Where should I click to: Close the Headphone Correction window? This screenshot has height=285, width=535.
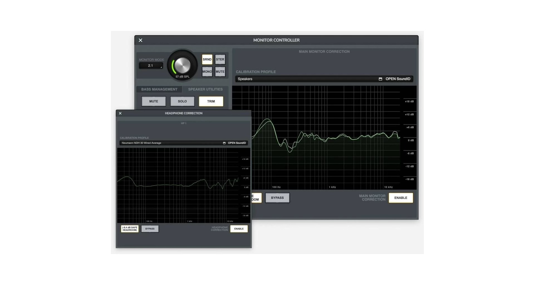120,113
